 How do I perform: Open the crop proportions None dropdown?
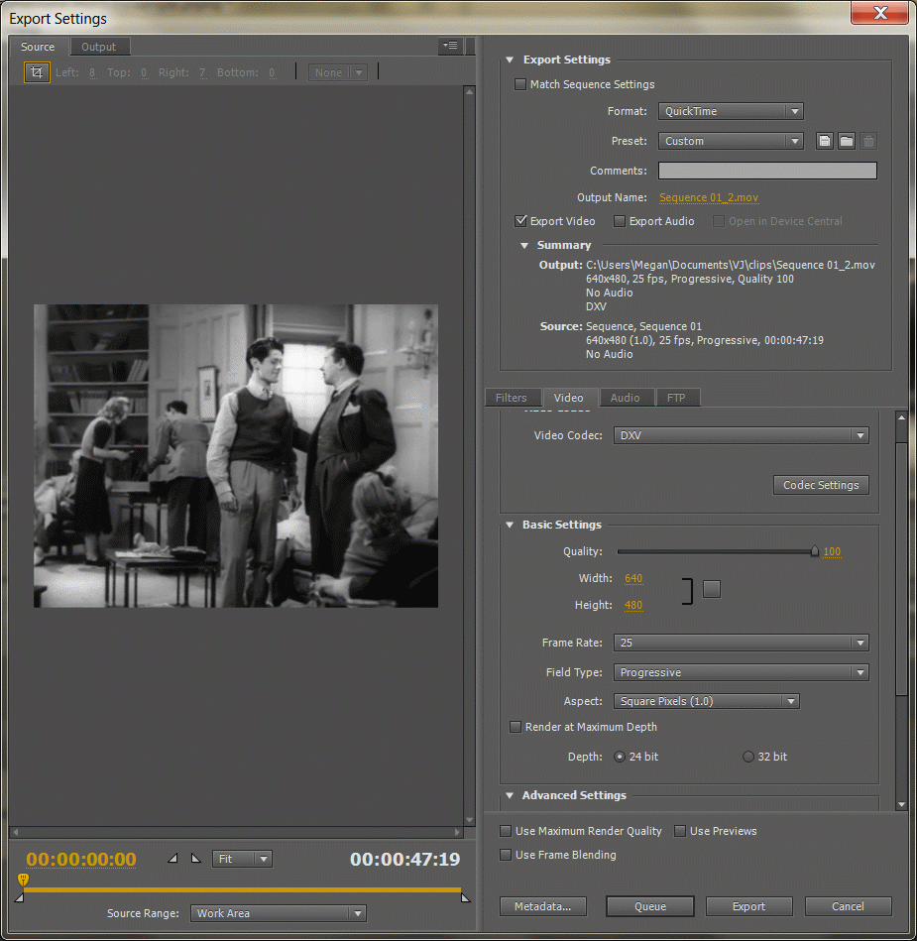point(337,72)
